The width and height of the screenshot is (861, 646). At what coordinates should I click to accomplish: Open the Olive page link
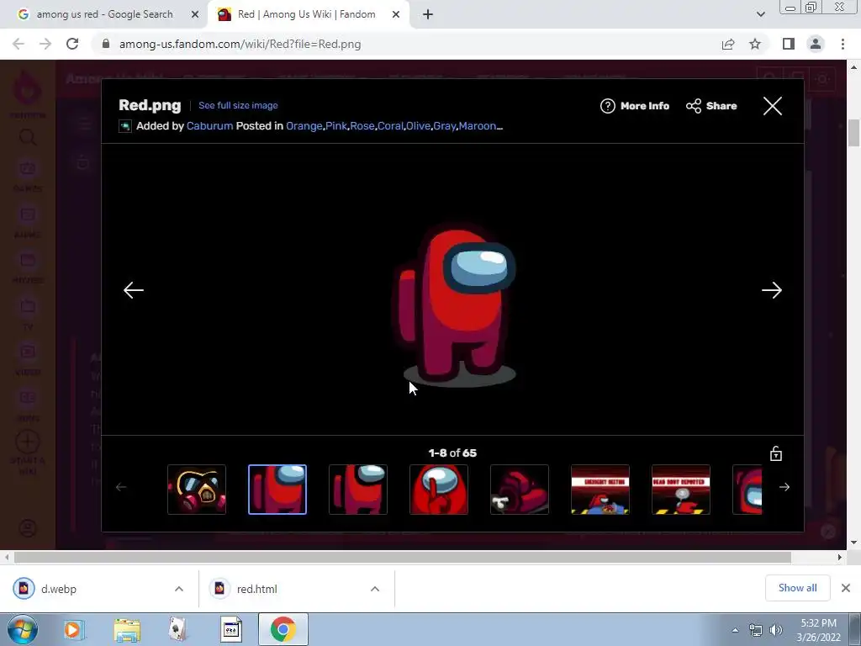418,126
